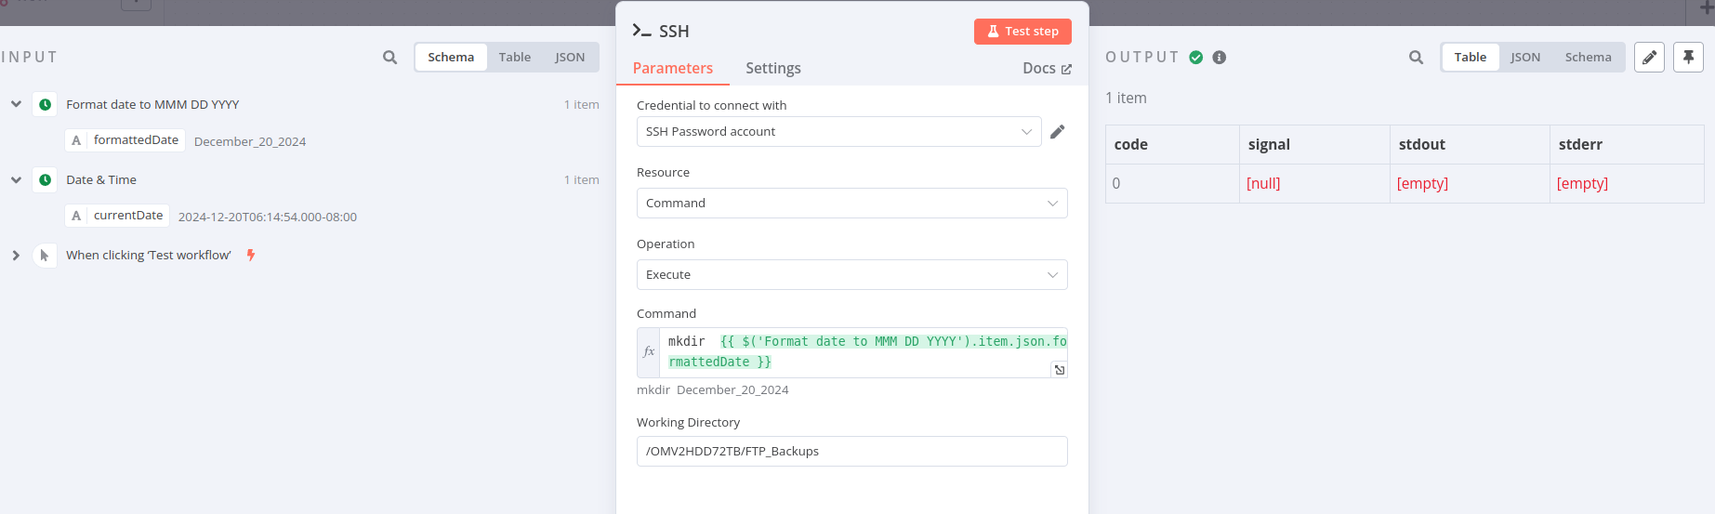Pin the output data with pin icon
The width and height of the screenshot is (1715, 514).
pos(1688,58)
